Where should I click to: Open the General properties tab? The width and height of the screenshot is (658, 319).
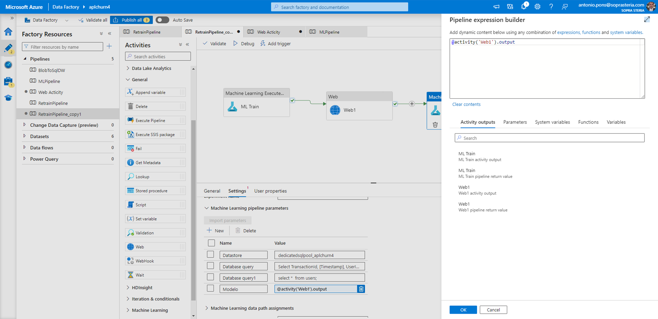(212, 191)
